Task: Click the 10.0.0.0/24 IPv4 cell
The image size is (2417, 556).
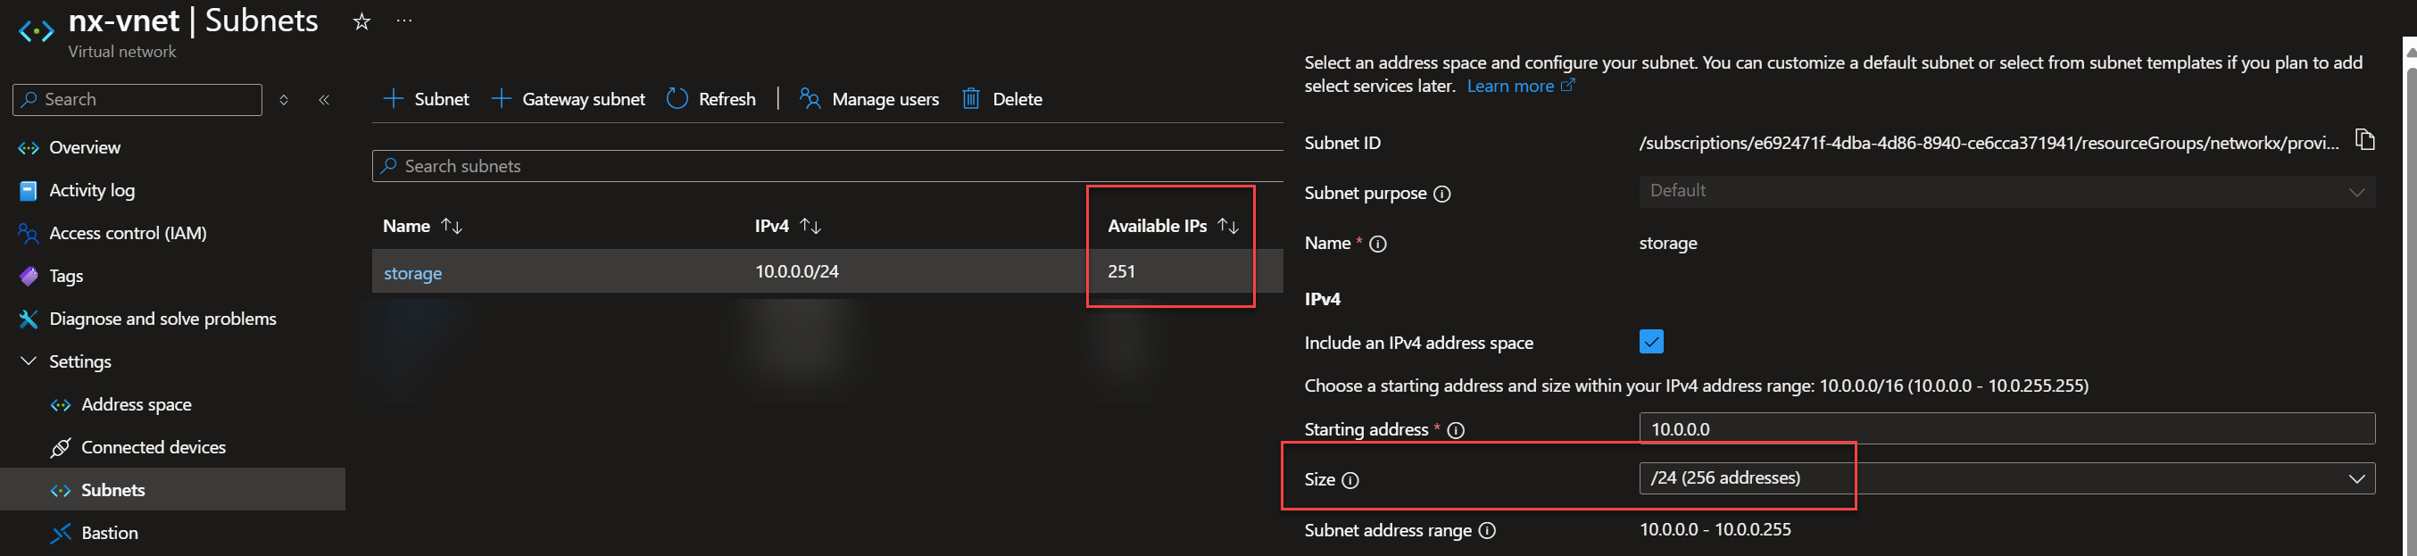Action: [x=797, y=271]
